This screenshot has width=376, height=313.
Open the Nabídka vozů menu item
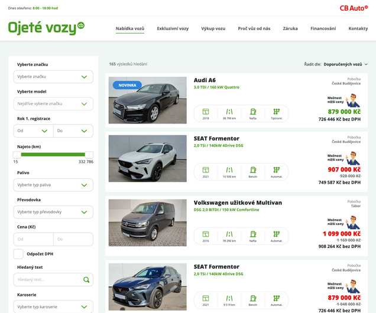tap(130, 28)
